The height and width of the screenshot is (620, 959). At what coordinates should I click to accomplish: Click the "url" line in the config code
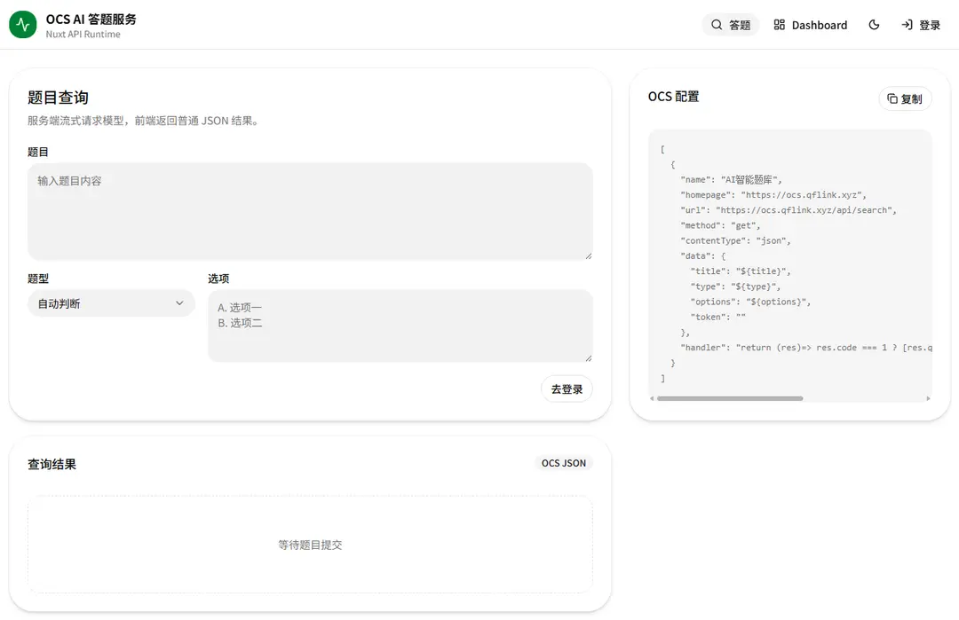[789, 210]
